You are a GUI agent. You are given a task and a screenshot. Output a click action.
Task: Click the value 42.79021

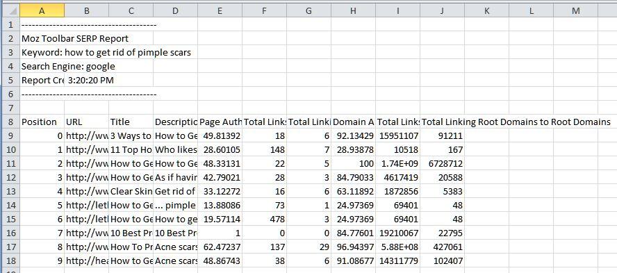point(220,178)
